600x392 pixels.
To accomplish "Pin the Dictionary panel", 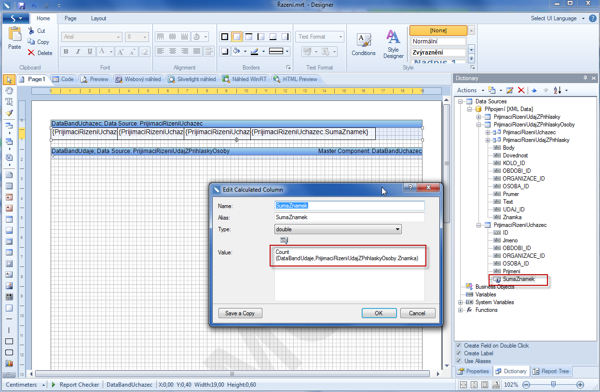I will pos(586,78).
